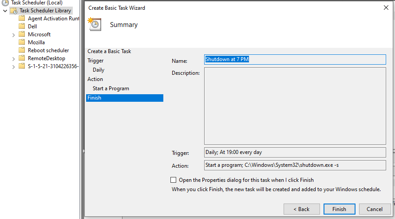Go to the Start a Program step

(111, 88)
